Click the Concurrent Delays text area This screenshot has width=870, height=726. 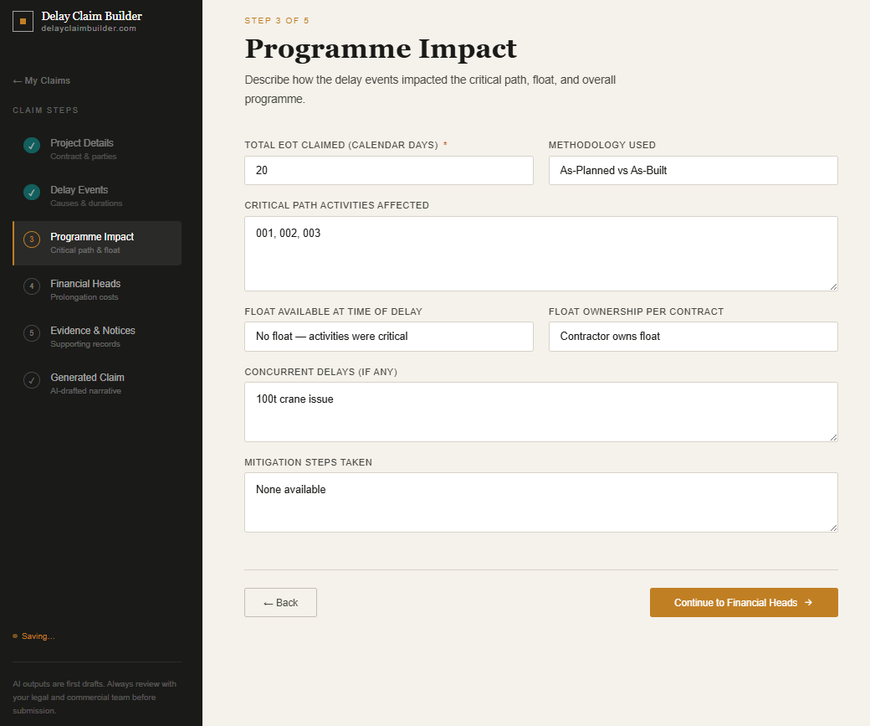click(540, 410)
